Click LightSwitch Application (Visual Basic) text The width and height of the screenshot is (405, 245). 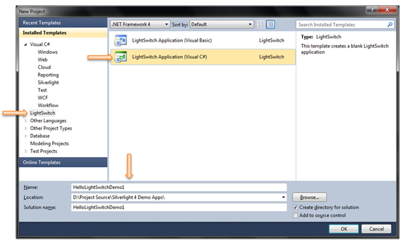click(x=171, y=41)
